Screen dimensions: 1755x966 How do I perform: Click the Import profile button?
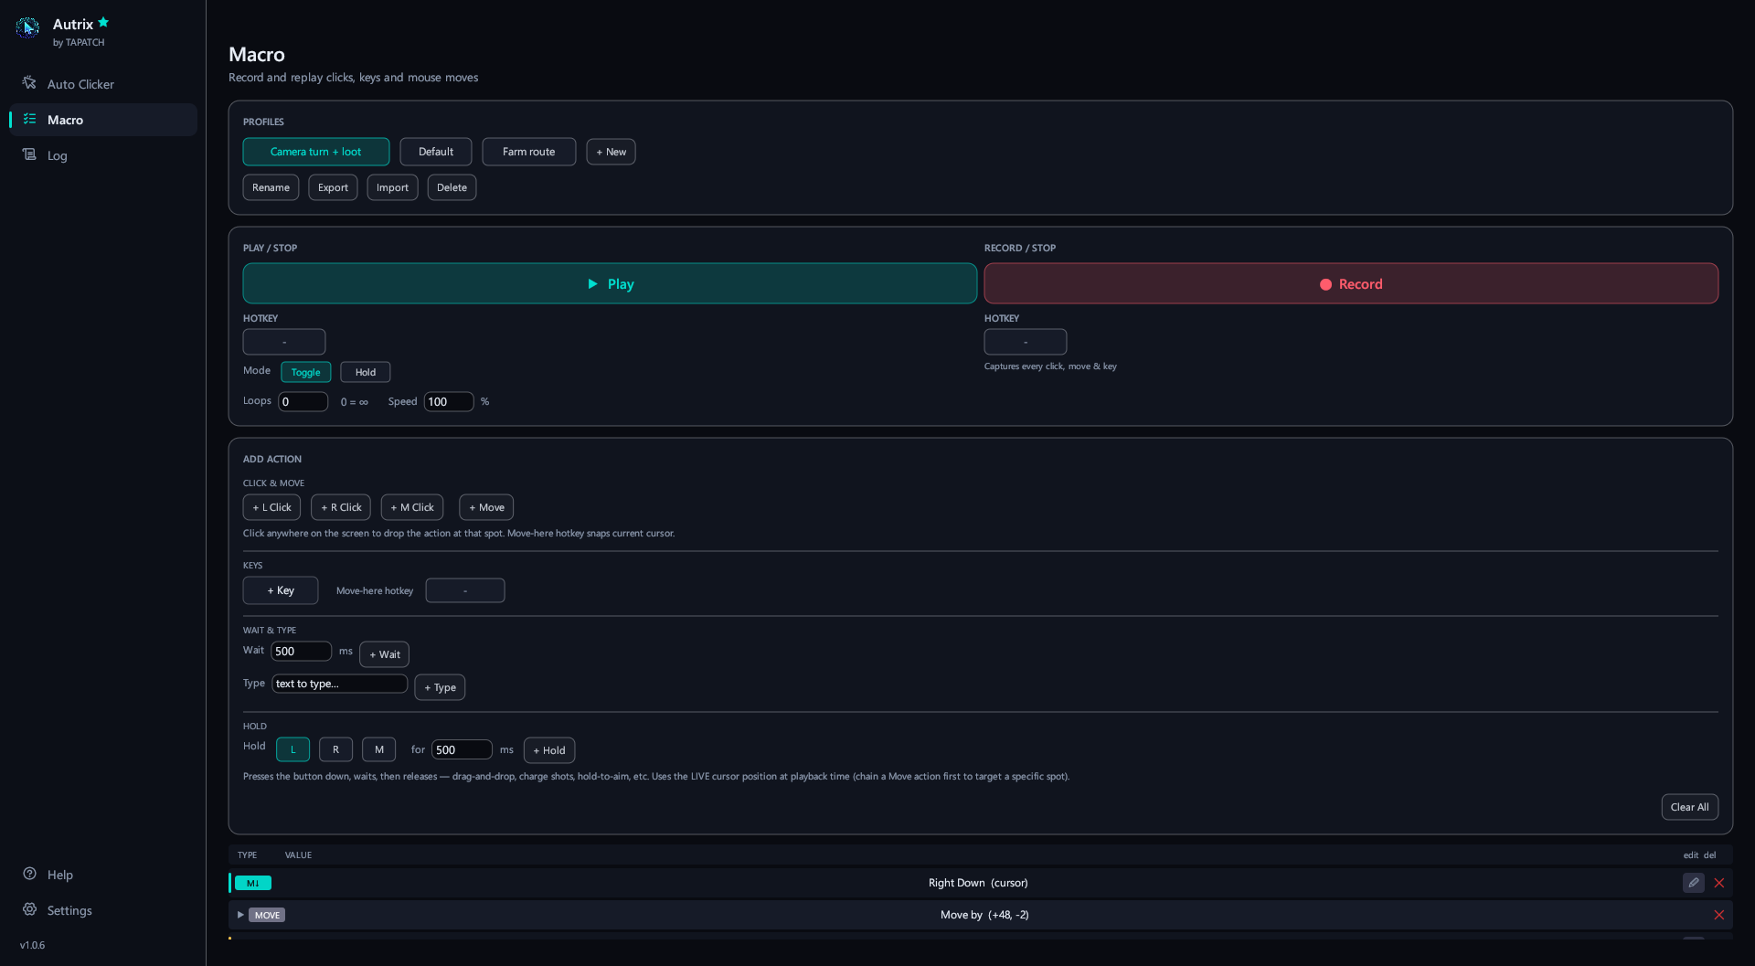coord(392,187)
